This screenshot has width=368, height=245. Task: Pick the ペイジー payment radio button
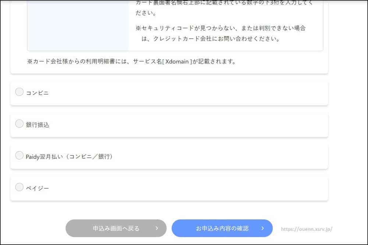[x=20, y=187]
